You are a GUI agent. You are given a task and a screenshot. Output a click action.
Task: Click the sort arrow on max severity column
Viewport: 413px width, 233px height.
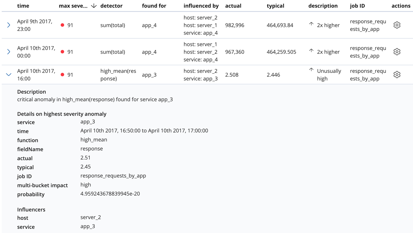point(94,6)
